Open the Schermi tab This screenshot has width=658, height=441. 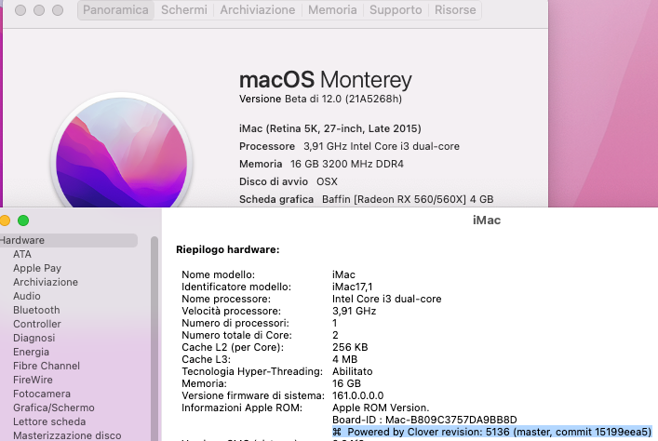184,9
